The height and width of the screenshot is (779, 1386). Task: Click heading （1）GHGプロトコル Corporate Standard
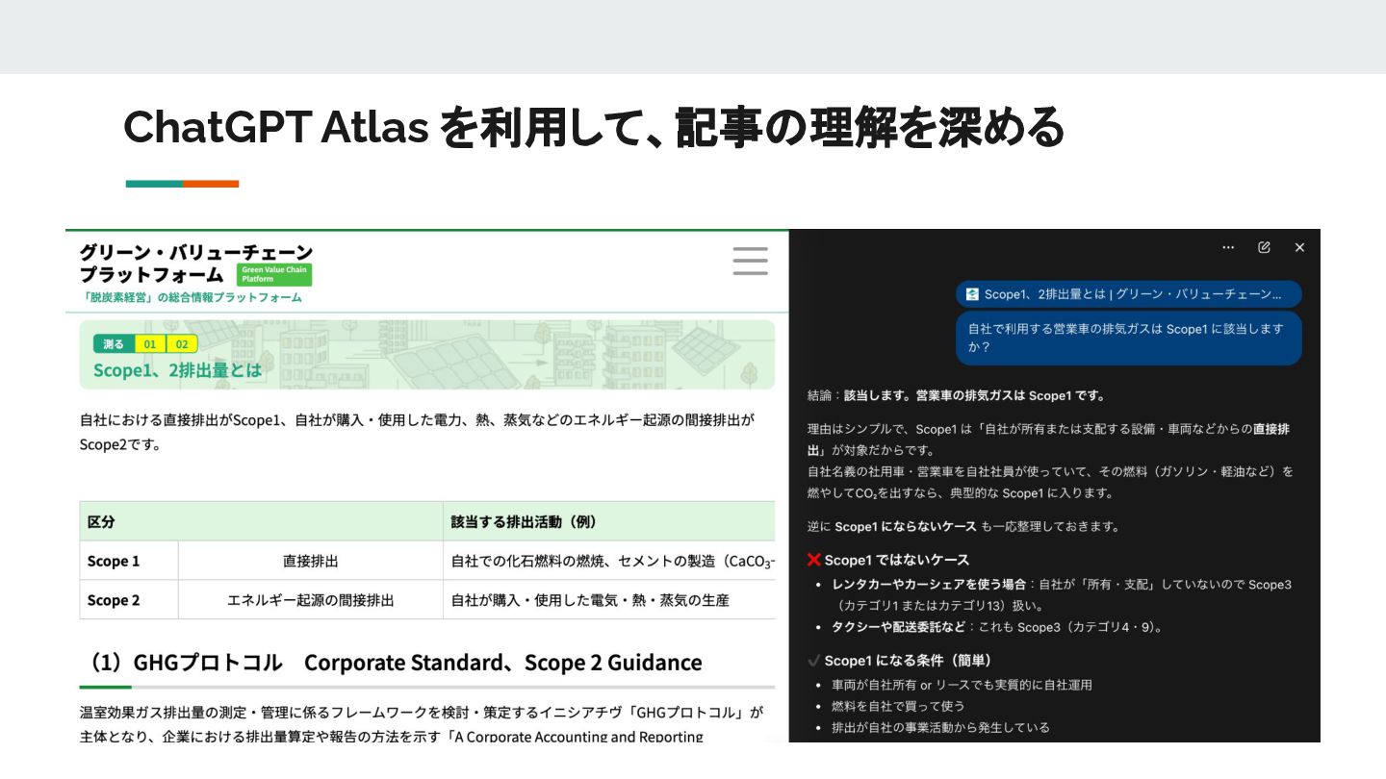(x=393, y=663)
